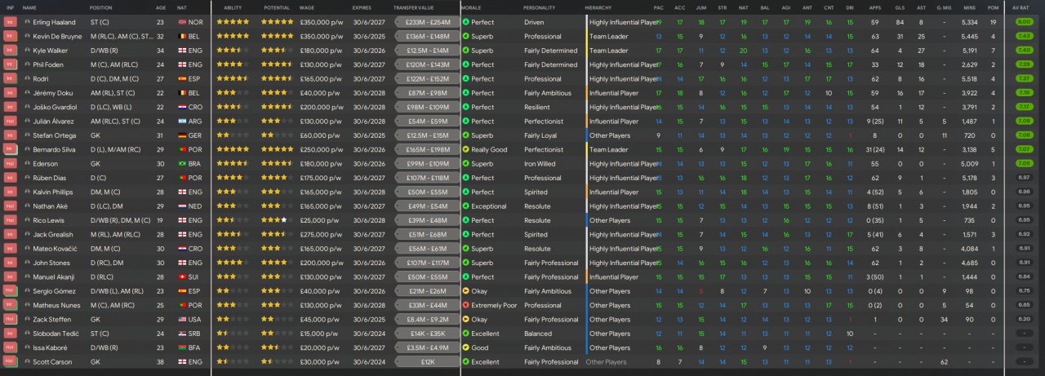The height and width of the screenshot is (376, 1045).
Task: Sort by the MORALE column header
Action: point(471,7)
